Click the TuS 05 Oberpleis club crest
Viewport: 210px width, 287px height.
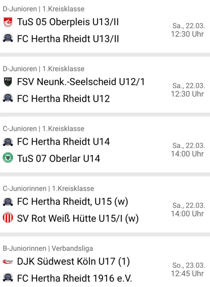click(x=8, y=22)
